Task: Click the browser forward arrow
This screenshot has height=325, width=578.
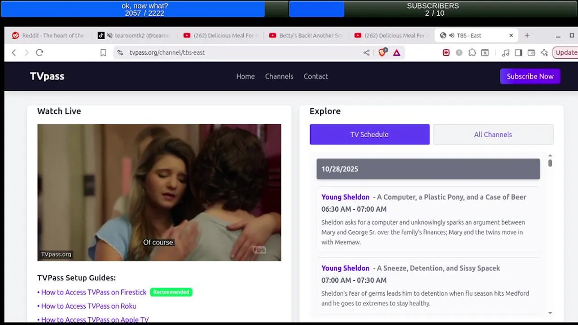Action: (x=26, y=53)
